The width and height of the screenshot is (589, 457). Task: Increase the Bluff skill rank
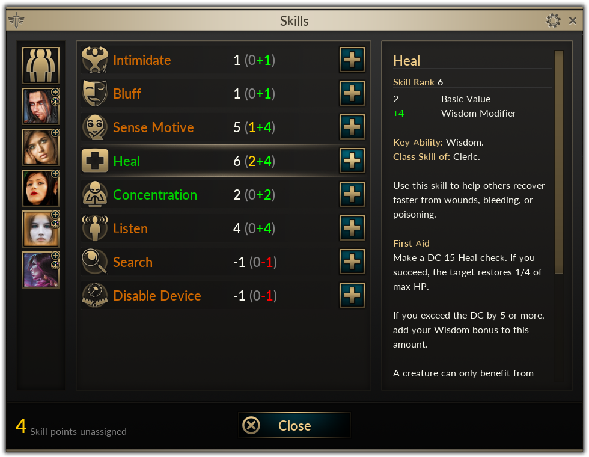[x=352, y=94]
